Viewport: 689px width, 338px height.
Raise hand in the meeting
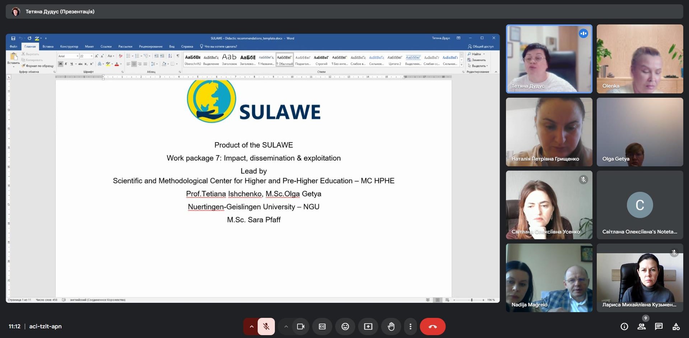[391, 327]
